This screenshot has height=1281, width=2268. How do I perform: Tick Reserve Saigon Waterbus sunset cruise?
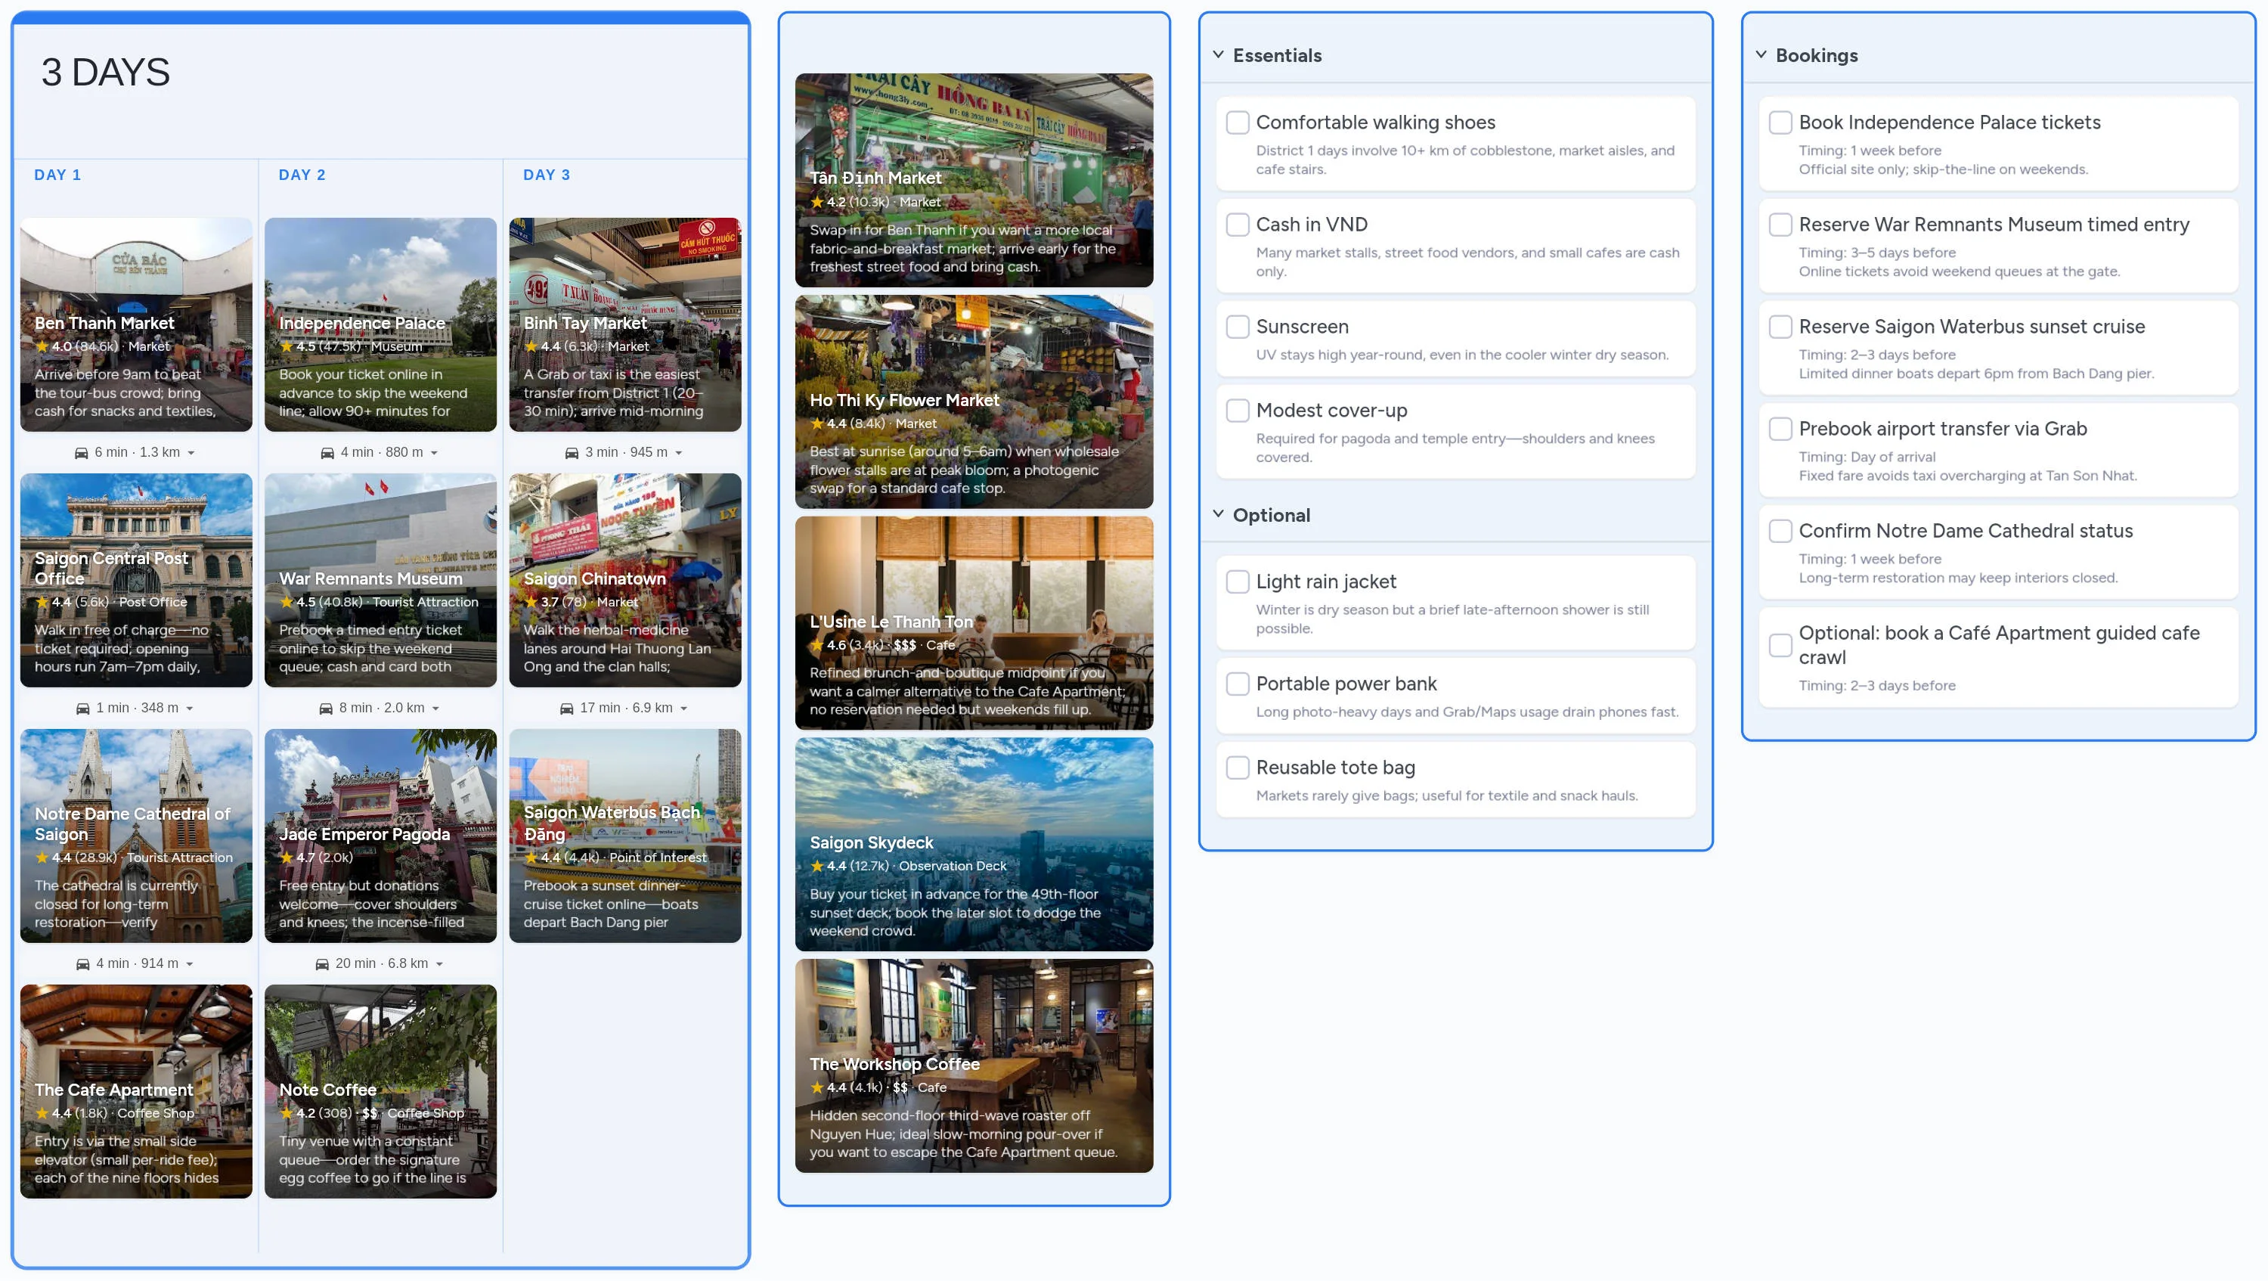(1780, 327)
